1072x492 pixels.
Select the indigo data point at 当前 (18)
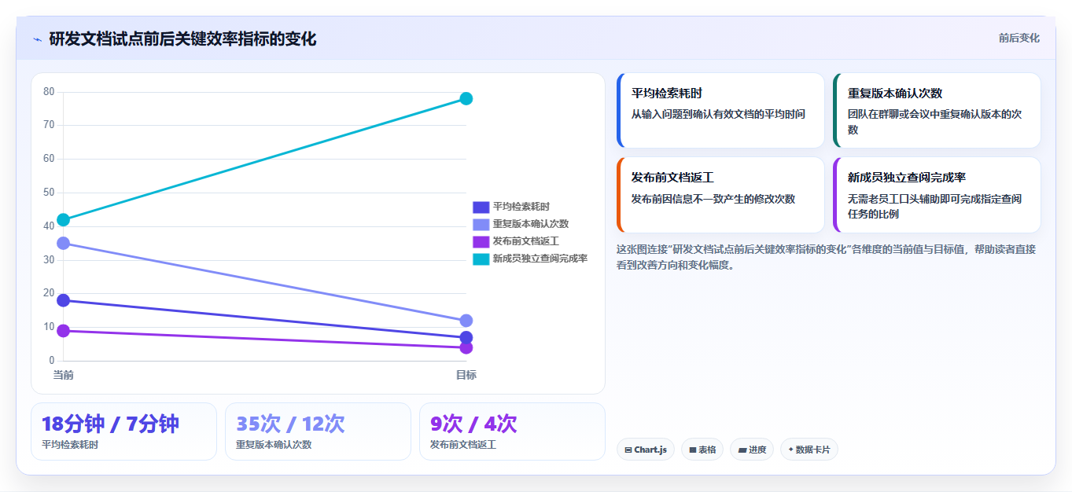[63, 300]
